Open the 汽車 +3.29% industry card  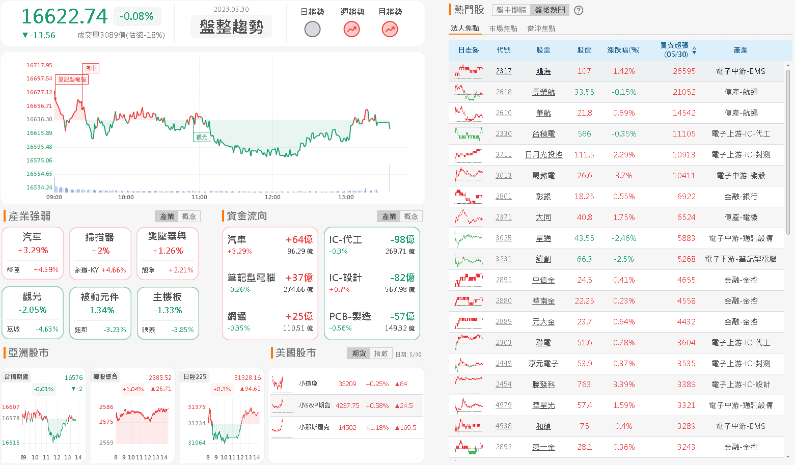pos(33,254)
